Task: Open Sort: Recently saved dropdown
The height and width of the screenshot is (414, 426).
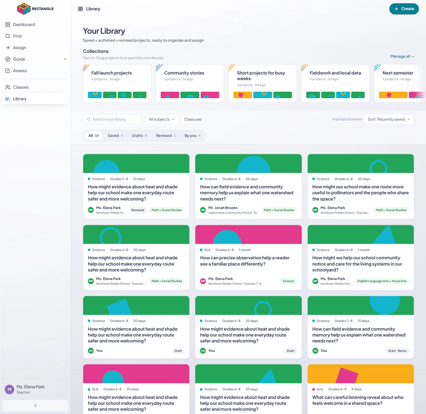Action: [x=389, y=119]
